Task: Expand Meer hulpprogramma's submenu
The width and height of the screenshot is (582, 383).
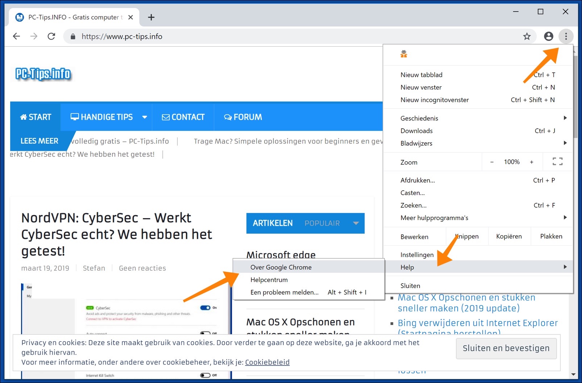Action: [478, 218]
